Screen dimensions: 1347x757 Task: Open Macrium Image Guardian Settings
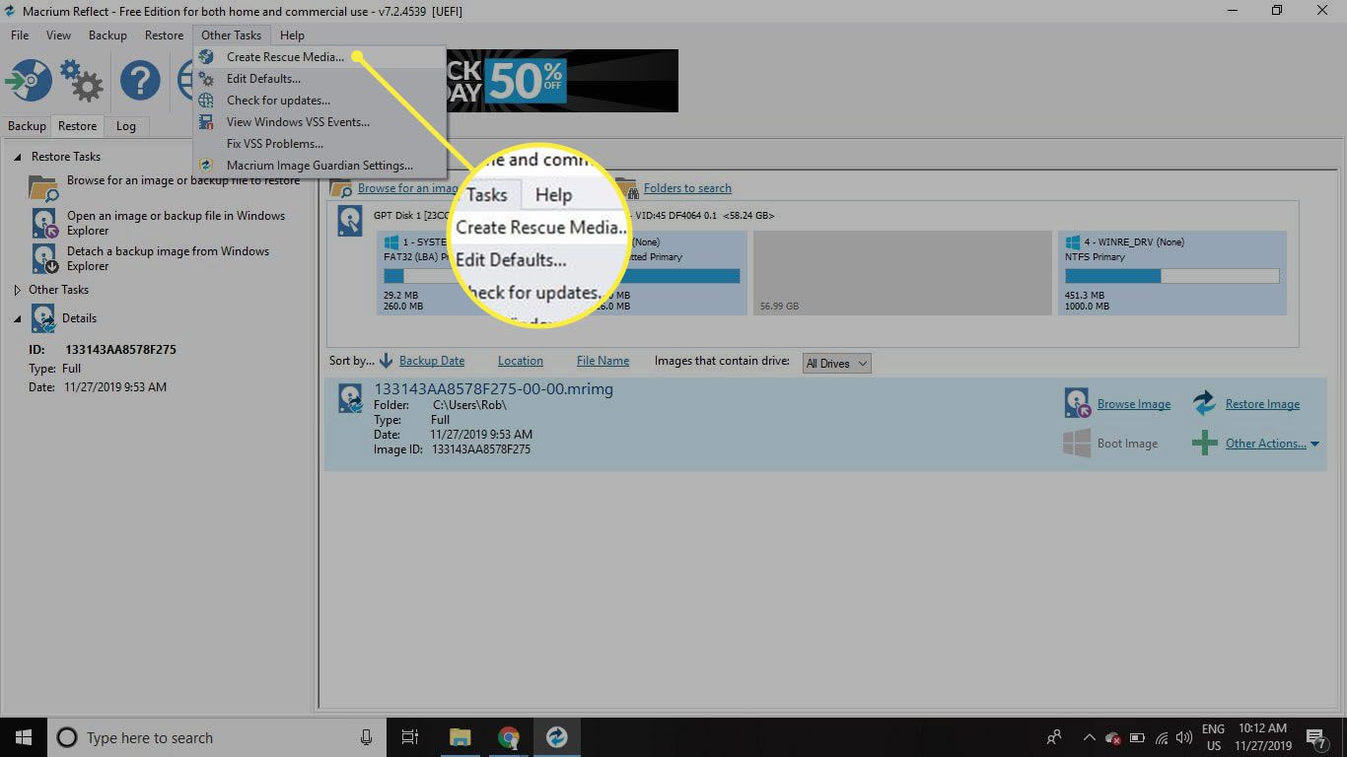319,166
